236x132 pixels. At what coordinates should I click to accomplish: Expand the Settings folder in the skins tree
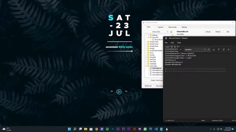tap(148, 35)
